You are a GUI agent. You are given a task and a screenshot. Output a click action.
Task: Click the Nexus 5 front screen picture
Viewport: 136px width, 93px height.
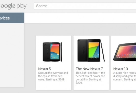(x=55, y=52)
